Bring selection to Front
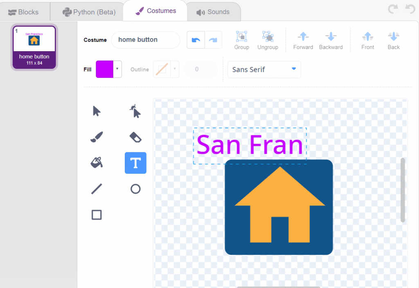The image size is (419, 288). 368,40
